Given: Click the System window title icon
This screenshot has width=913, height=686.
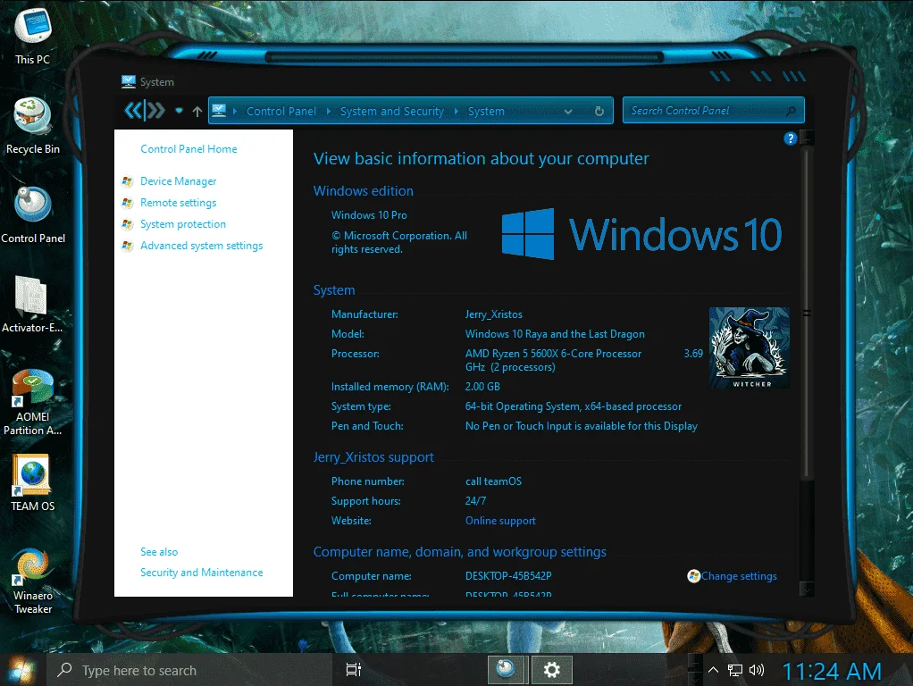Looking at the screenshot, I should pos(129,81).
